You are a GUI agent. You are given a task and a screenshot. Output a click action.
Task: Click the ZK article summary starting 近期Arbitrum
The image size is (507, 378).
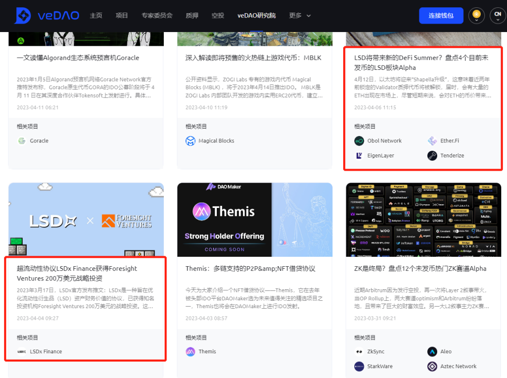422,298
